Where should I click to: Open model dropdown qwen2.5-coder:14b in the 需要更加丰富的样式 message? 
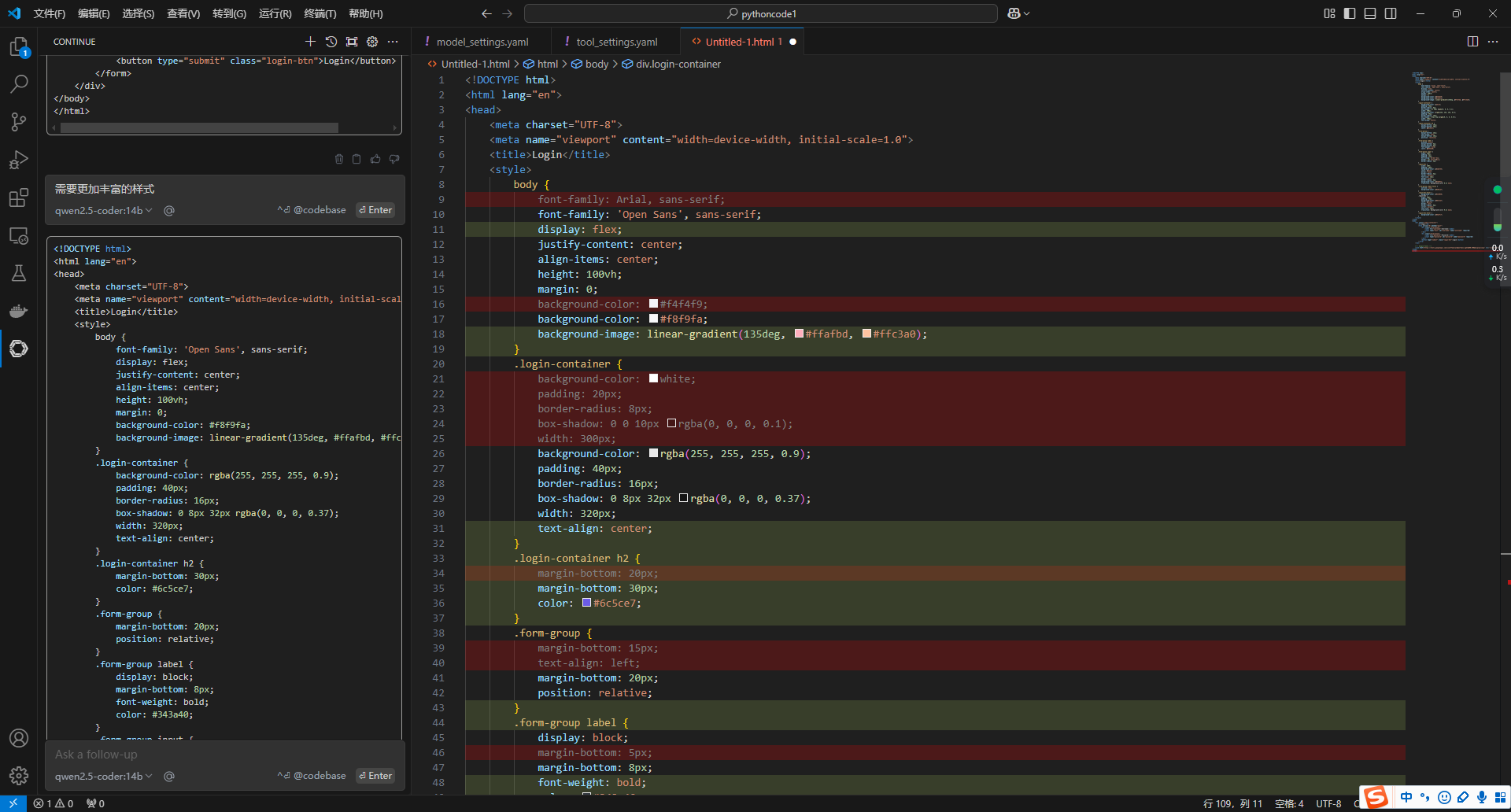pyautogui.click(x=103, y=210)
